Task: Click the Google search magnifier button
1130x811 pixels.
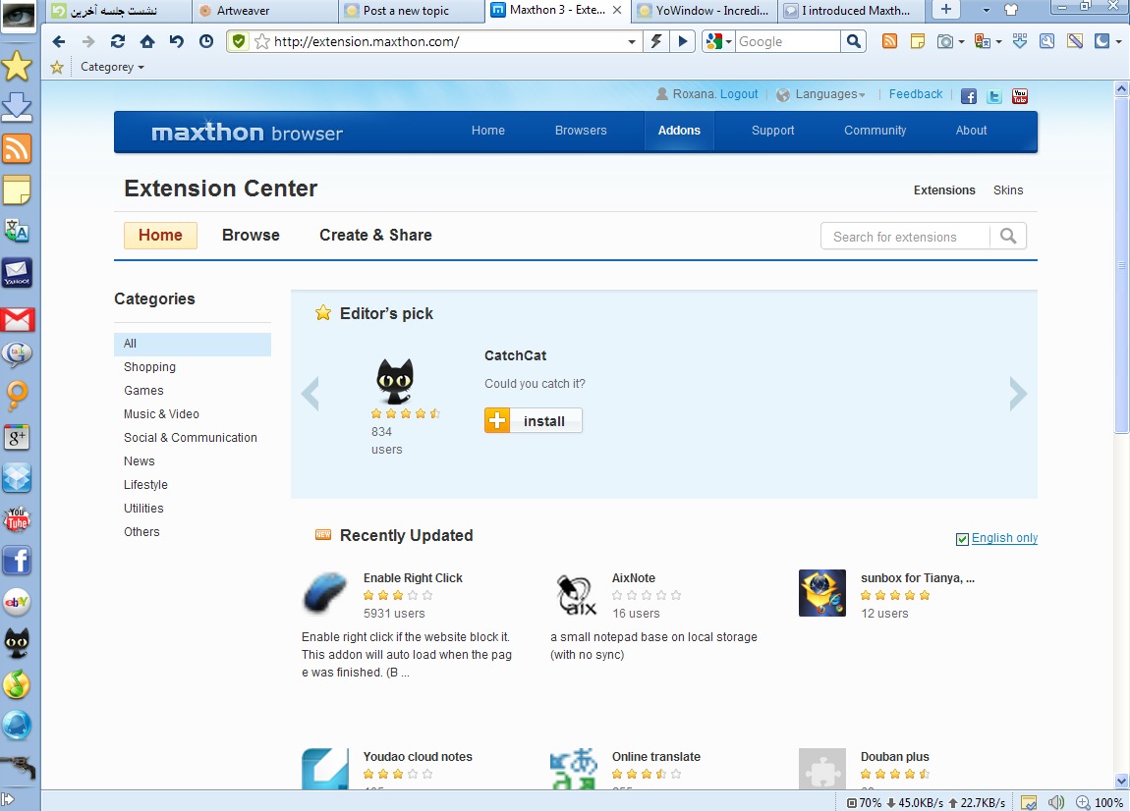Action: [x=853, y=42]
